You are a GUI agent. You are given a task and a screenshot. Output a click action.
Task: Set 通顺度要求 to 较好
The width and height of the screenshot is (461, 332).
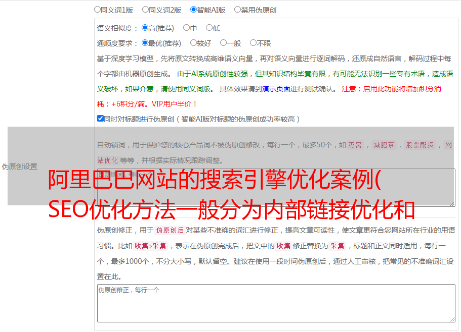pos(193,43)
